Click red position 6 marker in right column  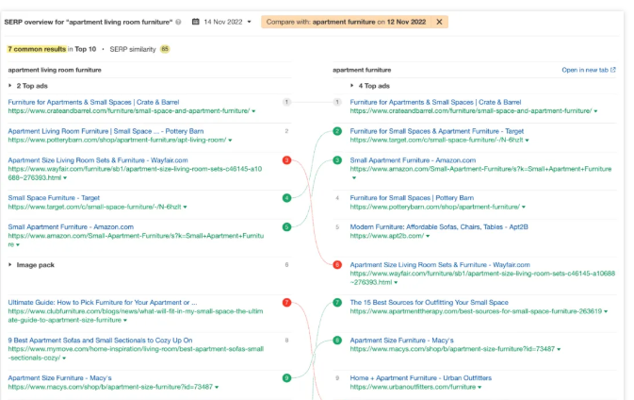point(337,265)
